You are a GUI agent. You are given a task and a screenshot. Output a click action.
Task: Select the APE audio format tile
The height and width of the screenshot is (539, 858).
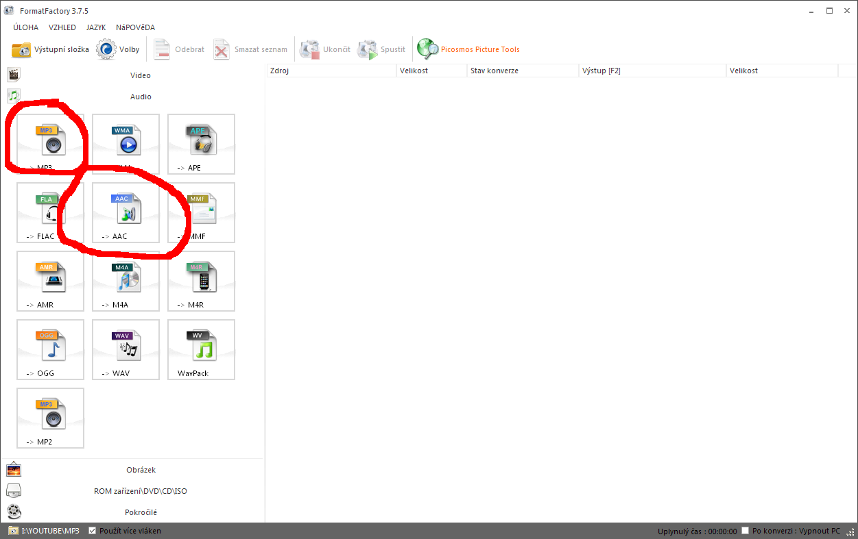click(202, 144)
